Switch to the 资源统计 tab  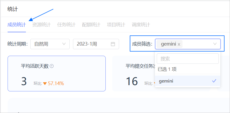pyautogui.click(x=41, y=25)
